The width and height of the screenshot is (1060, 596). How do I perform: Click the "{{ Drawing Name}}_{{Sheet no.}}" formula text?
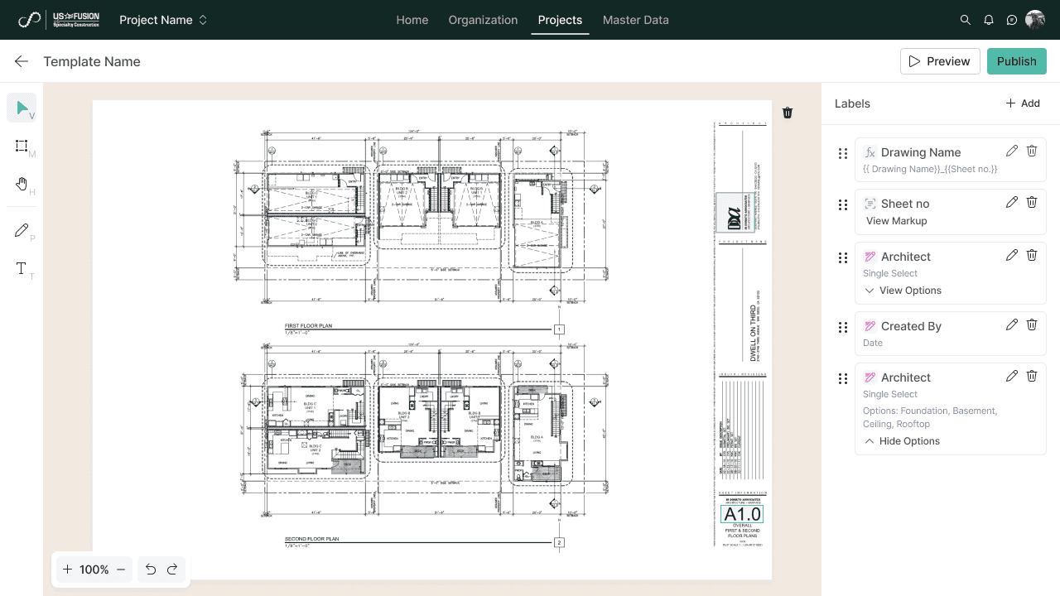coord(930,169)
